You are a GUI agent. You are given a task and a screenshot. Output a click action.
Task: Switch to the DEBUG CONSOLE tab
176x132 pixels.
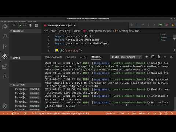pos(54,57)
